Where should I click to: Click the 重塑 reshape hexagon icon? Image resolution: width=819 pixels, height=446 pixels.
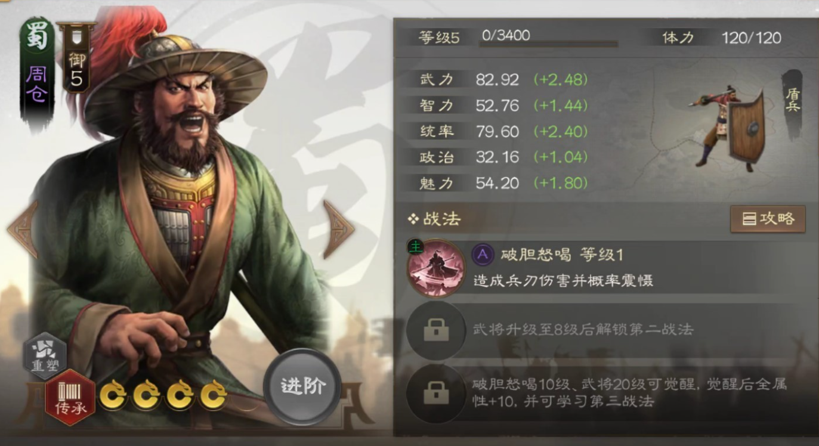point(45,357)
